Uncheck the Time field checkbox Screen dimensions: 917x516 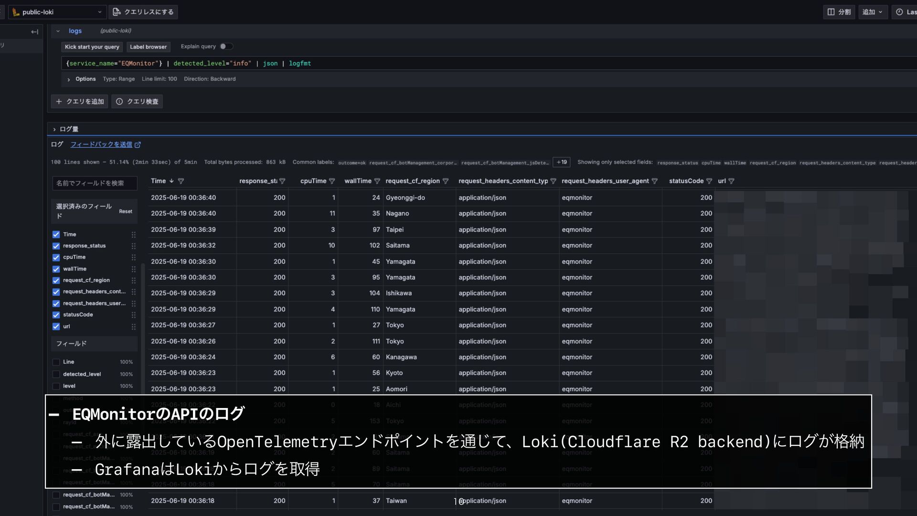tap(56, 235)
